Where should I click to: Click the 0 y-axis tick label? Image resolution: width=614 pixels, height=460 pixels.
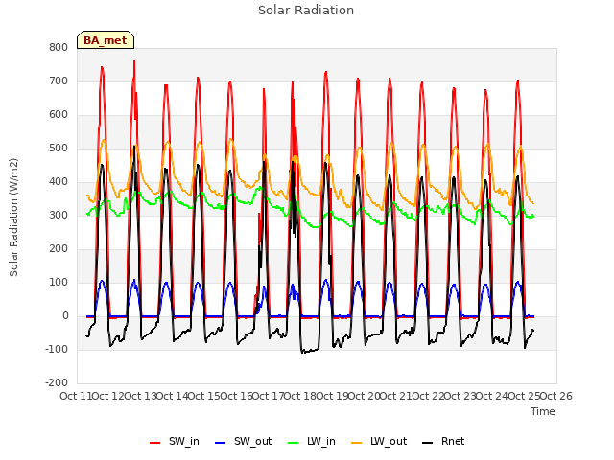tap(65, 316)
